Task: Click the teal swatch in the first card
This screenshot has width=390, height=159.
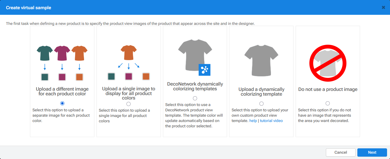Action: (45, 77)
